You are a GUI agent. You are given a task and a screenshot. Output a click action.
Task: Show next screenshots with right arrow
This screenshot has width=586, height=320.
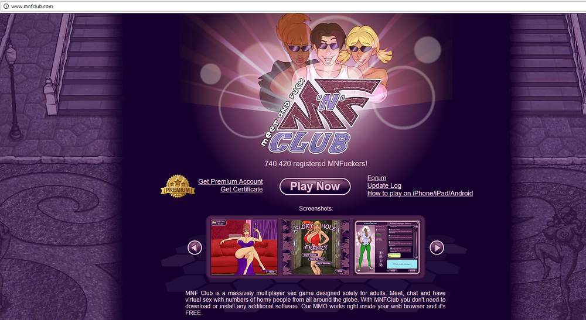(x=437, y=247)
